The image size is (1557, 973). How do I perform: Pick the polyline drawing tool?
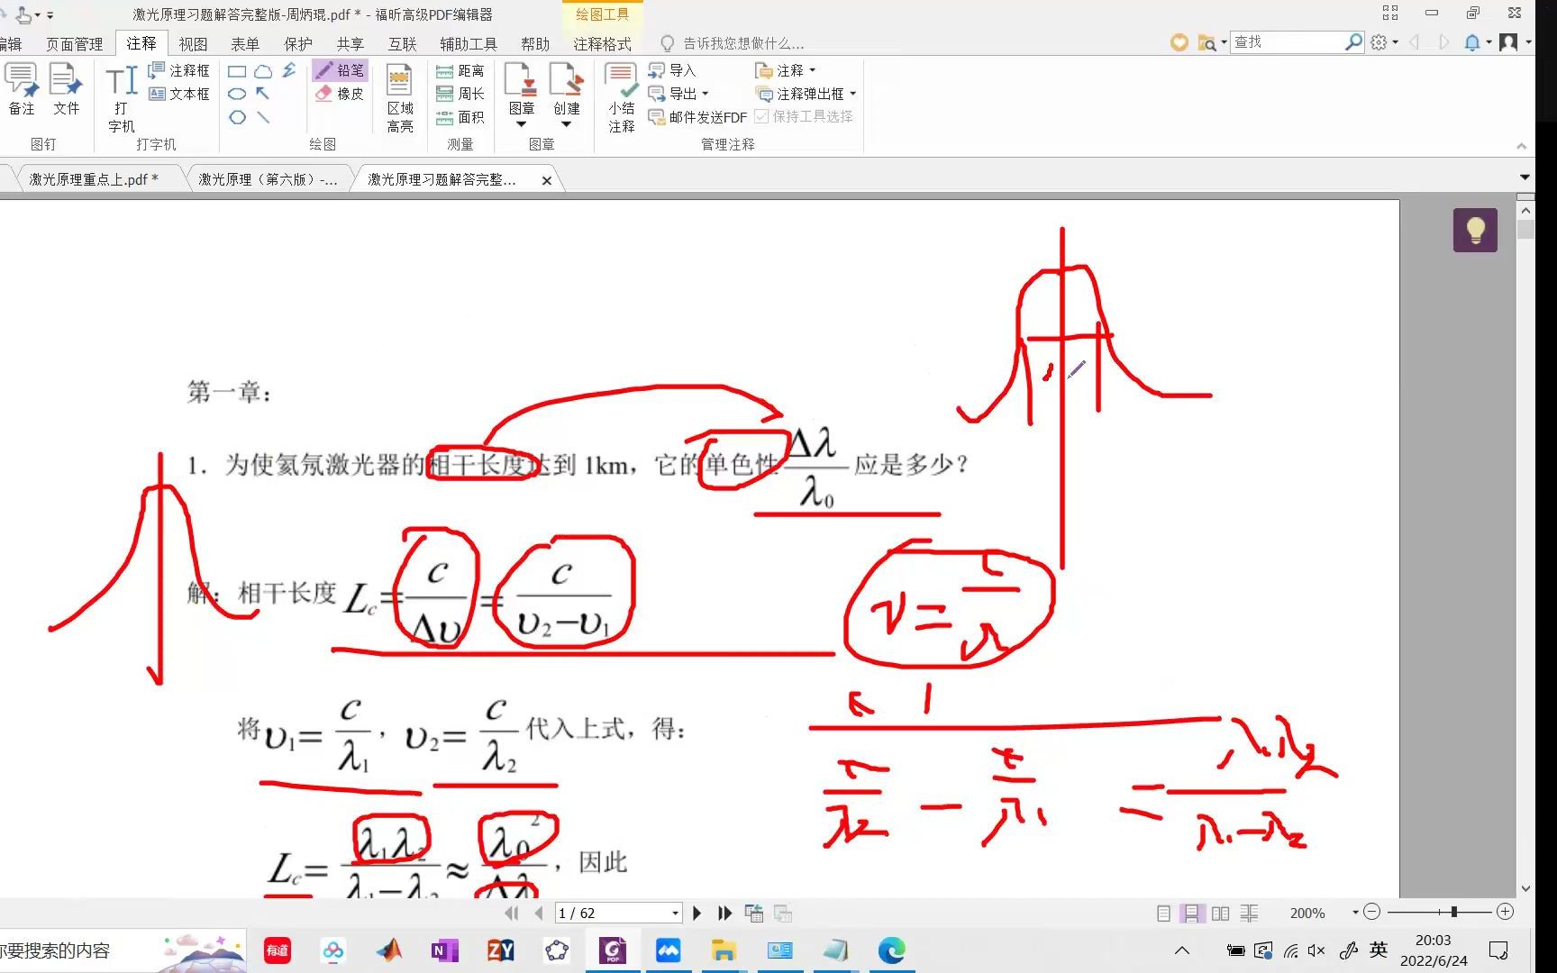tap(289, 70)
